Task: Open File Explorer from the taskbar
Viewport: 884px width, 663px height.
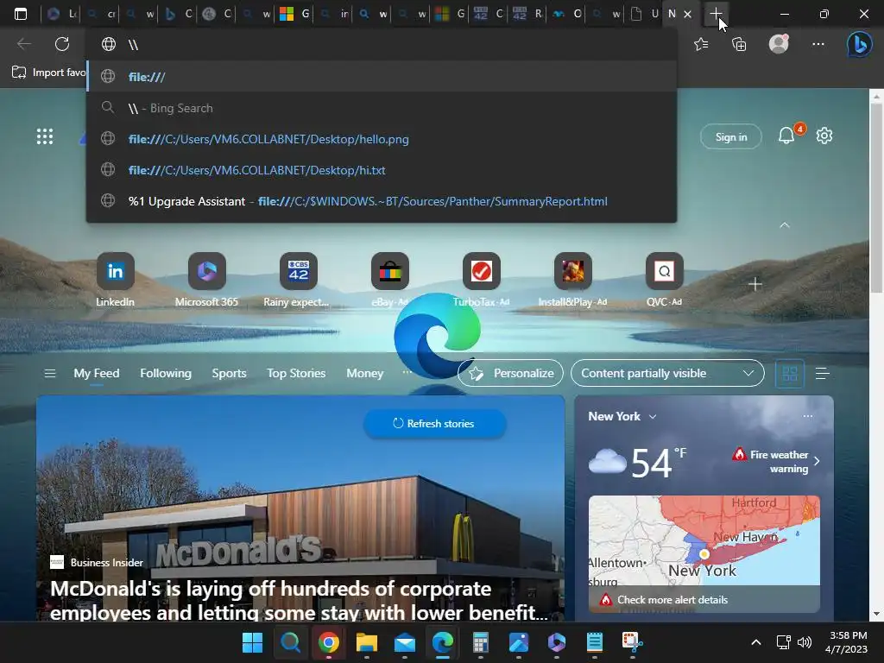Action: point(366,642)
